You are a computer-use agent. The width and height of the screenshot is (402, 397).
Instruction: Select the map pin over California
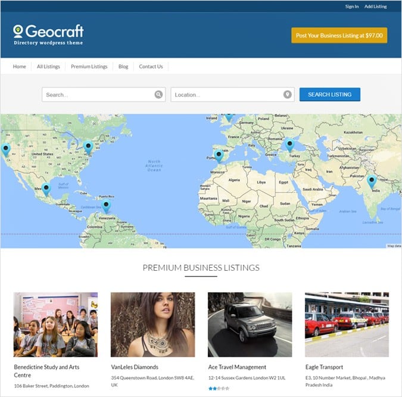pyautogui.click(x=5, y=149)
